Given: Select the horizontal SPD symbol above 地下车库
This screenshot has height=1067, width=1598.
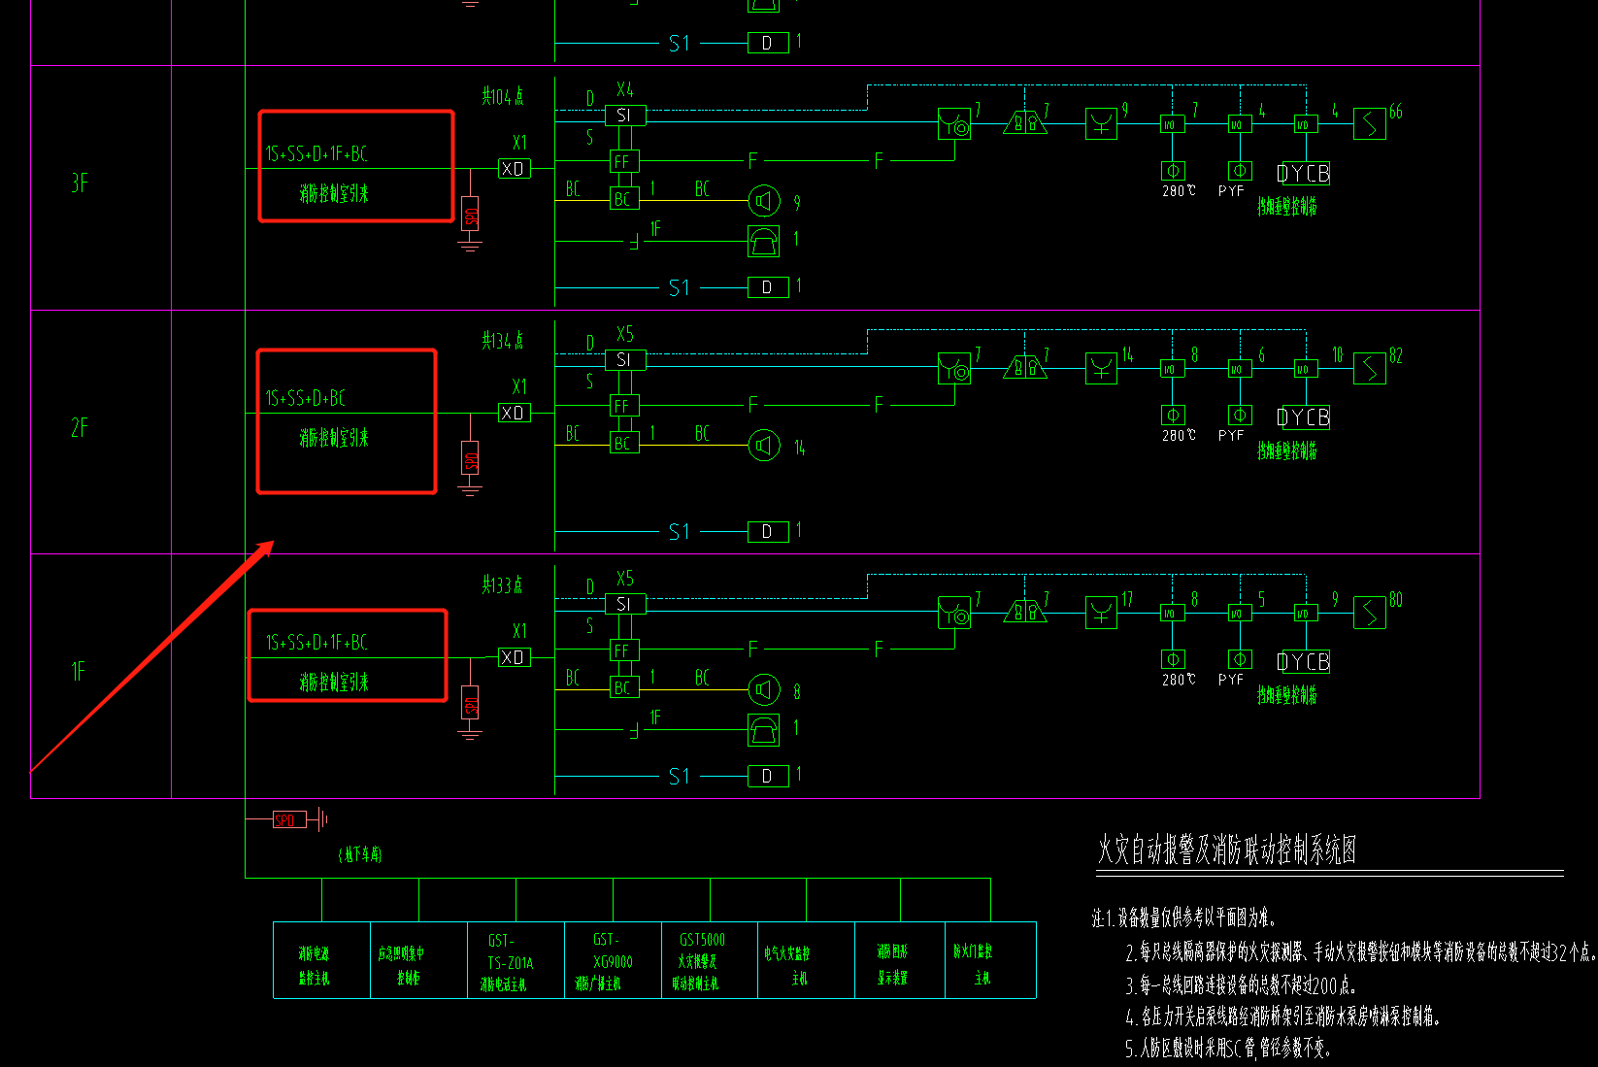Looking at the screenshot, I should [289, 820].
